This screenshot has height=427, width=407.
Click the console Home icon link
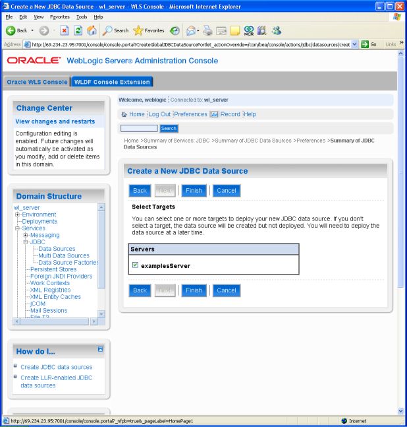click(x=123, y=114)
